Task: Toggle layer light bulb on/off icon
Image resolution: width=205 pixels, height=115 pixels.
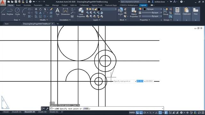Action: [87, 9]
